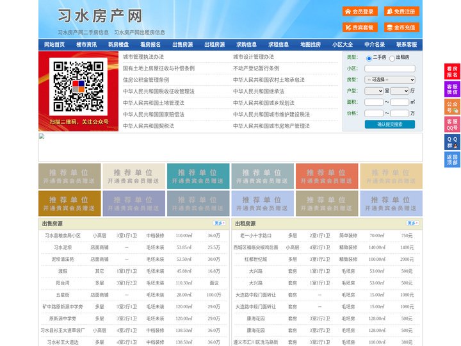Screen dimensions: 461x346
Task: Open the 金币充值 button
Action: [401, 28]
